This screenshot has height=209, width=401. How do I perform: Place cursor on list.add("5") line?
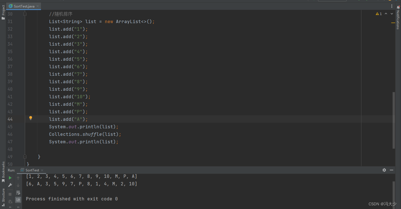[68, 59]
